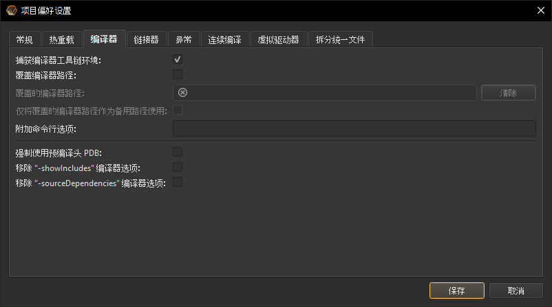Image resolution: width=552 pixels, height=307 pixels.
Task: Click the 取消 button
Action: [x=516, y=291]
